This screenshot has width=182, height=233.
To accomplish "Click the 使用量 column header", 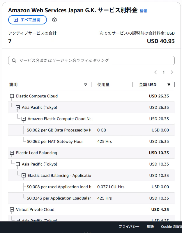I will tap(103, 85).
